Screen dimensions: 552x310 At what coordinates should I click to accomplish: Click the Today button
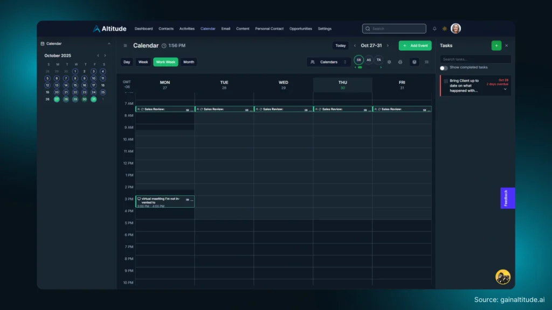click(x=340, y=45)
